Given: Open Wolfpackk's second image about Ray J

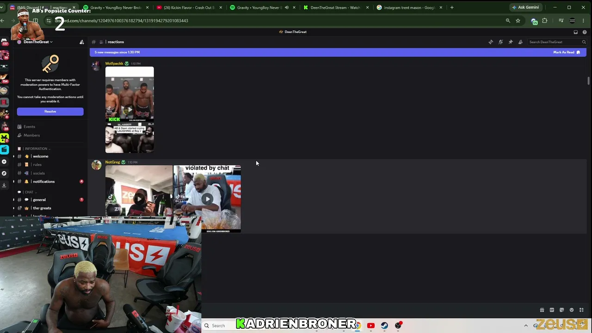Looking at the screenshot, I should tap(129, 138).
